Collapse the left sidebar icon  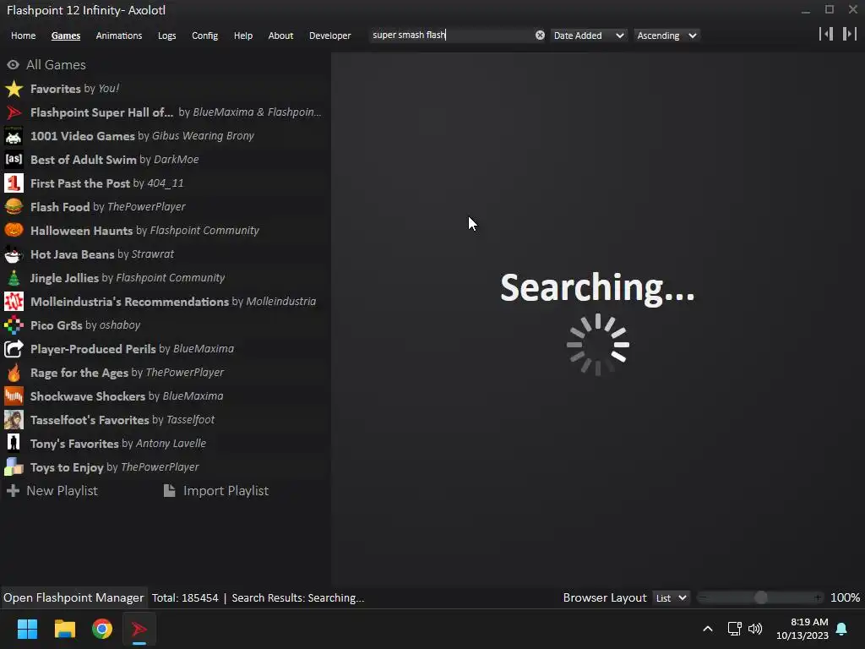click(826, 34)
